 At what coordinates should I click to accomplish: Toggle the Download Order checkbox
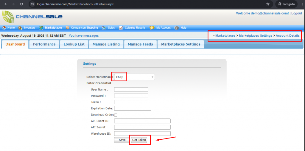(116, 115)
